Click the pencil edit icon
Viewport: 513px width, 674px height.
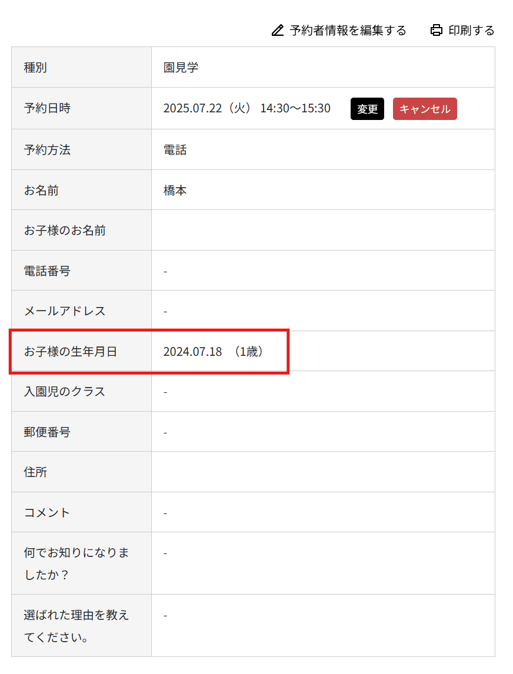tap(277, 30)
